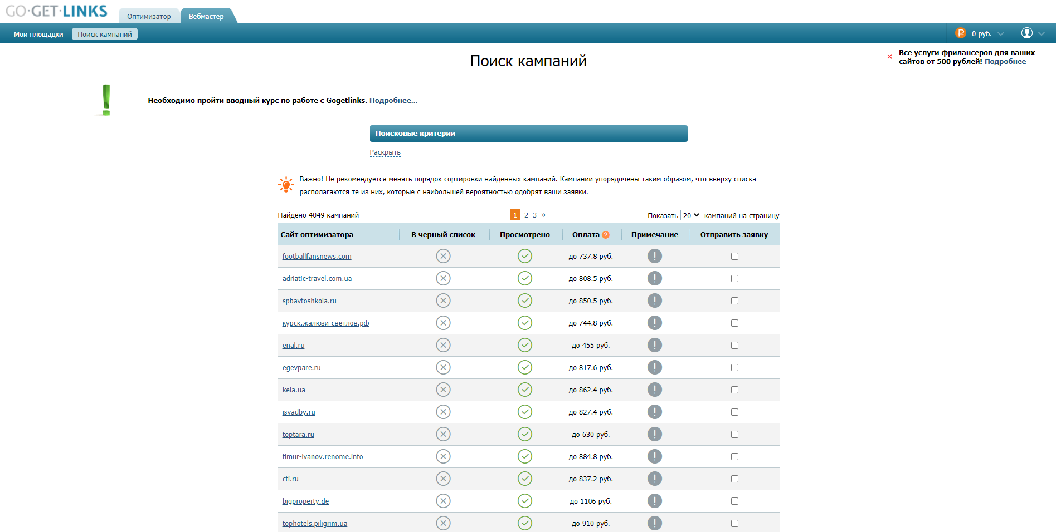Image resolution: width=1056 pixels, height=532 pixels.
Task: Open the user profile avatar icon
Action: click(x=1027, y=33)
